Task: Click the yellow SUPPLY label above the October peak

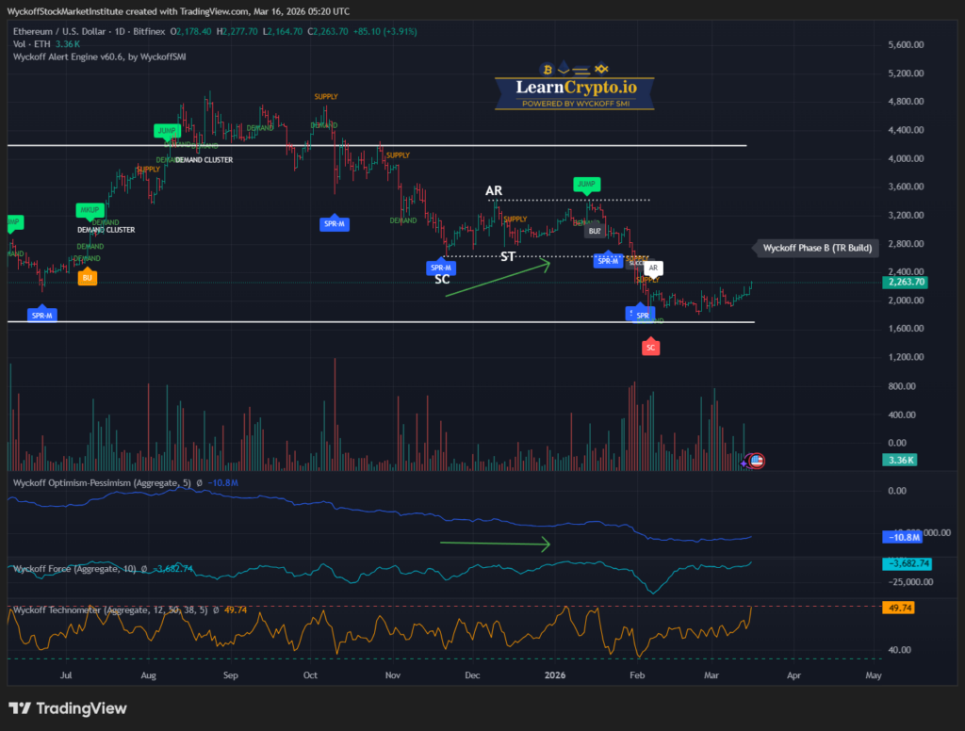Action: [324, 95]
